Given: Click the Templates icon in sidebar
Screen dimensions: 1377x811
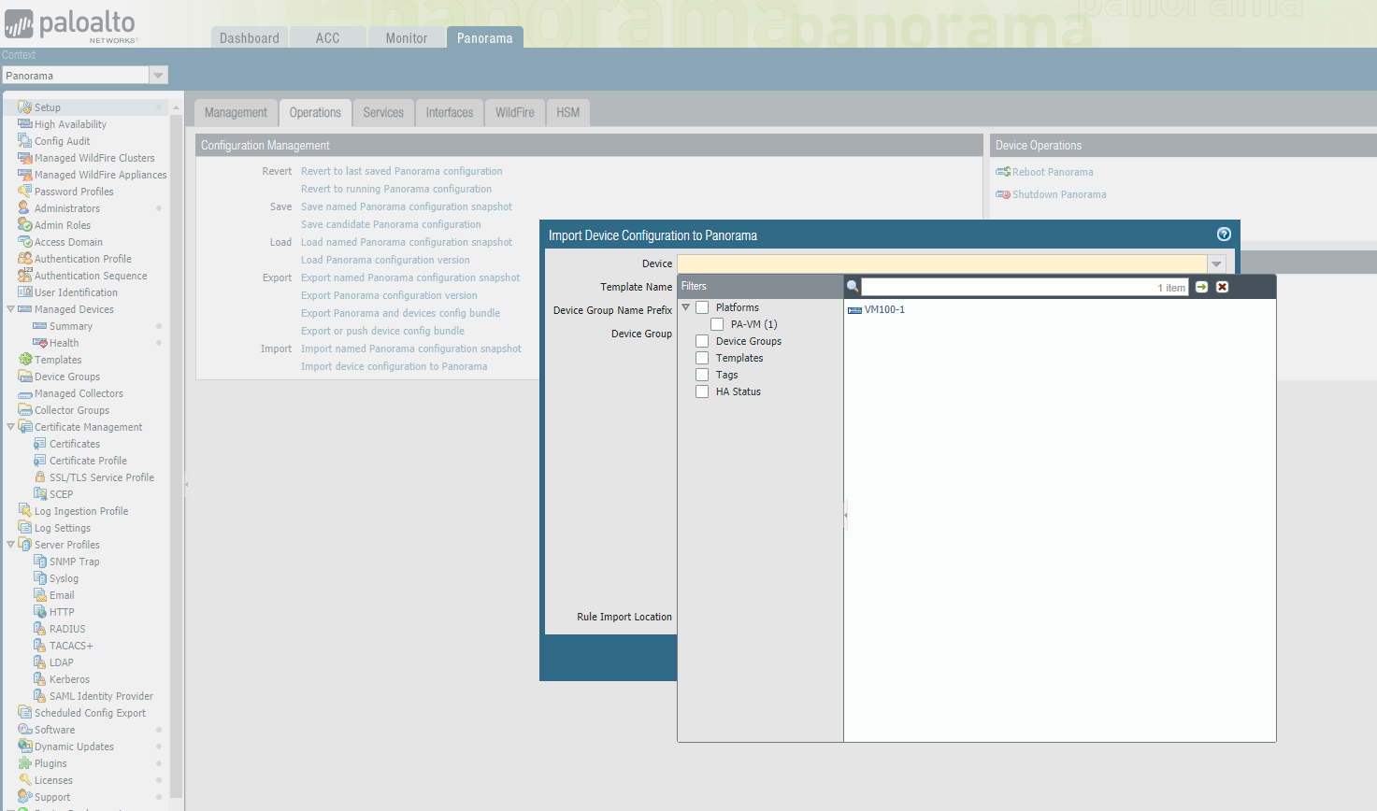Looking at the screenshot, I should [25, 360].
